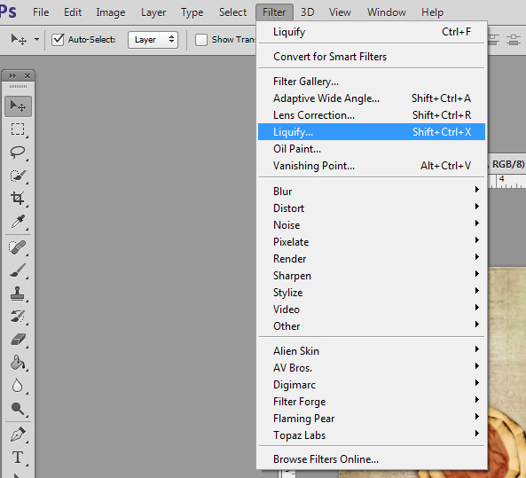Image resolution: width=526 pixels, height=478 pixels.
Task: Select the Blur tool droplet icon
Action: (18, 386)
